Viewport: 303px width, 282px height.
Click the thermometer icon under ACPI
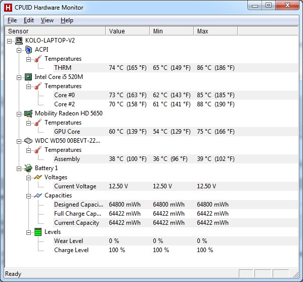(x=38, y=59)
